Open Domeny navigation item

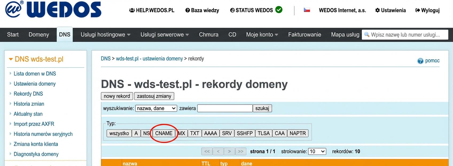pos(39,35)
